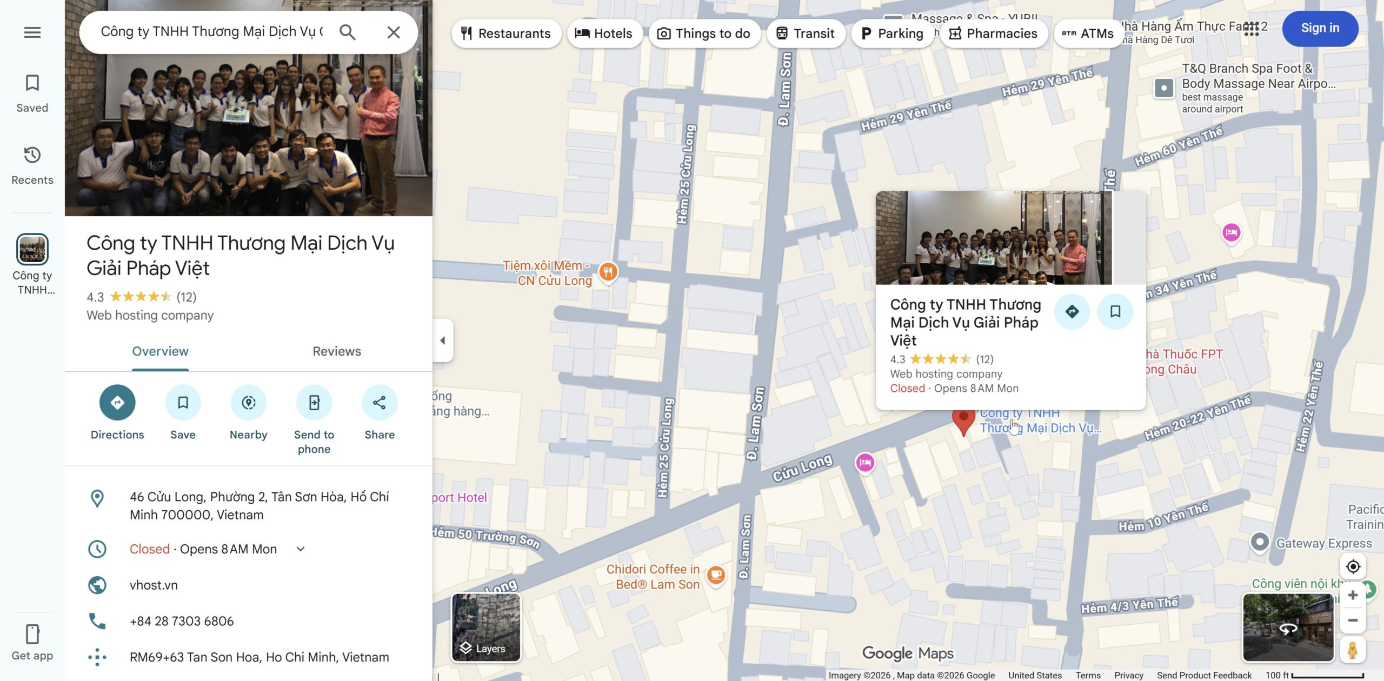This screenshot has width=1384, height=681.
Task: Clear the search box with the X
Action: tap(394, 32)
